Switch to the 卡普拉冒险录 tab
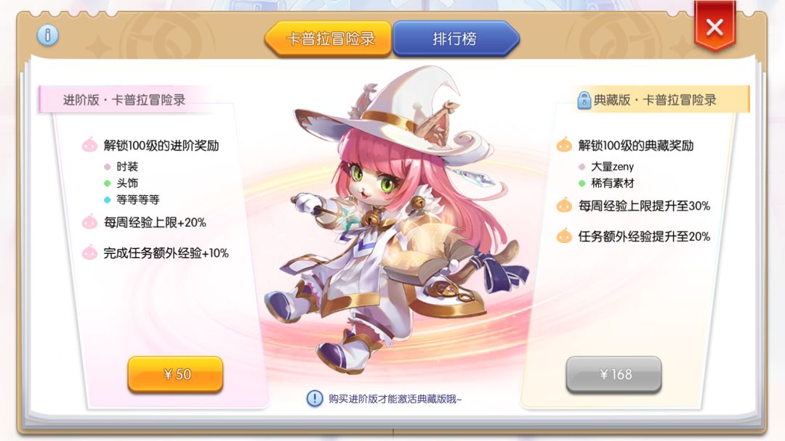Viewport: 785px width, 441px height. [329, 38]
